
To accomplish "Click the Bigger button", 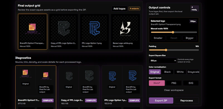I will click(190, 38).
